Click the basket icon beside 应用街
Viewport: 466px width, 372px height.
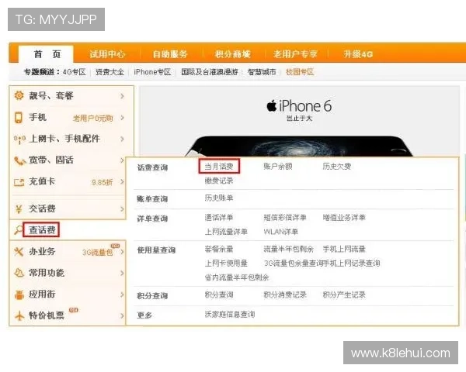[x=19, y=294]
